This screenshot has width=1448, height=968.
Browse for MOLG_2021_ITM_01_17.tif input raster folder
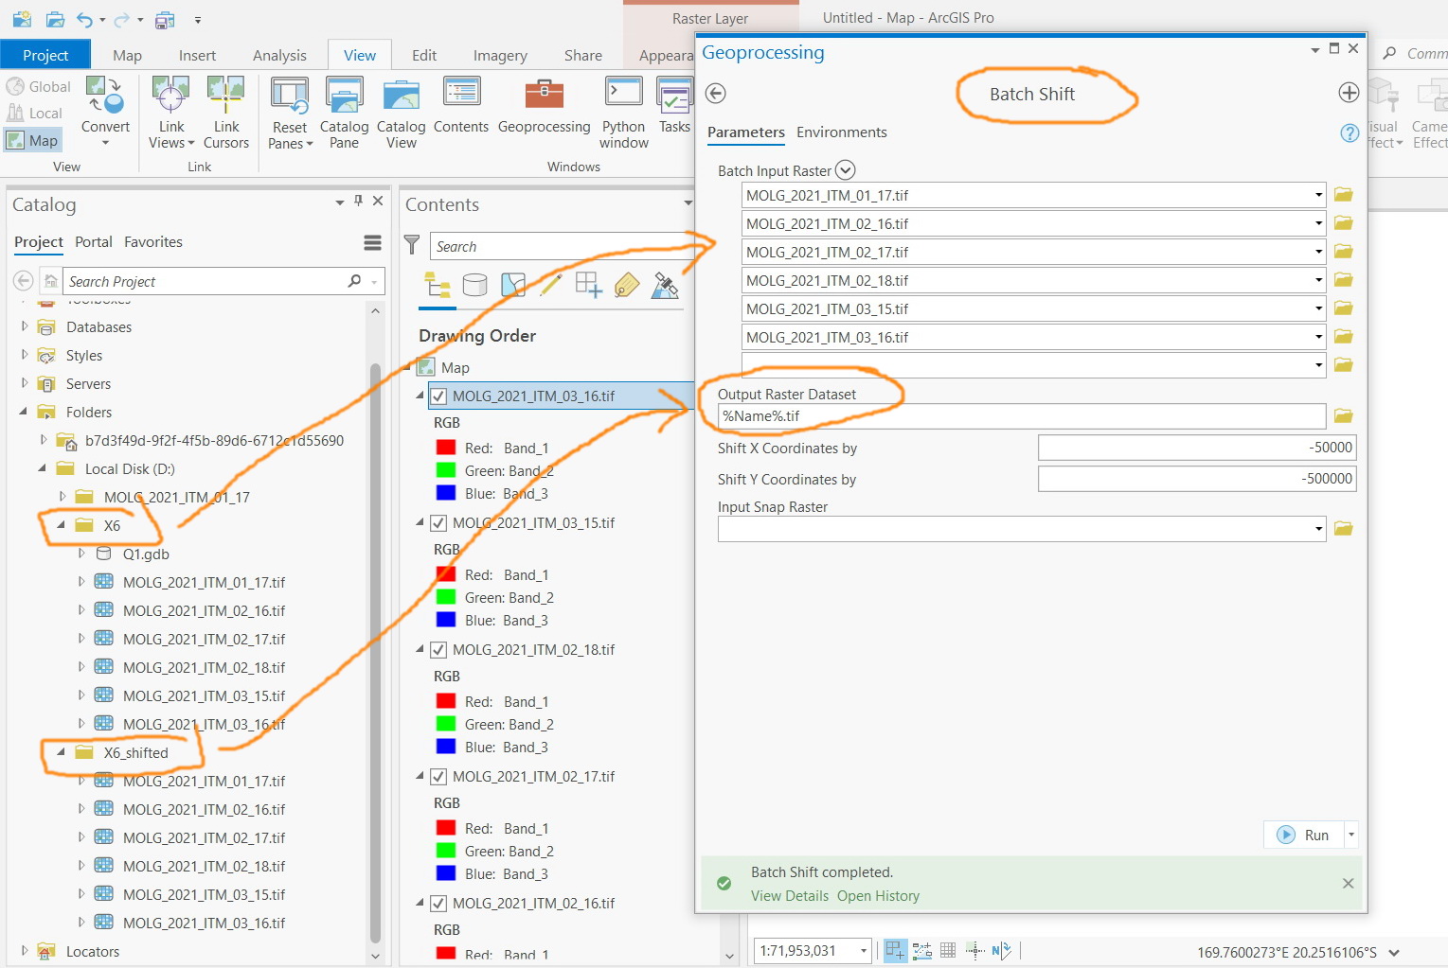[x=1343, y=195]
